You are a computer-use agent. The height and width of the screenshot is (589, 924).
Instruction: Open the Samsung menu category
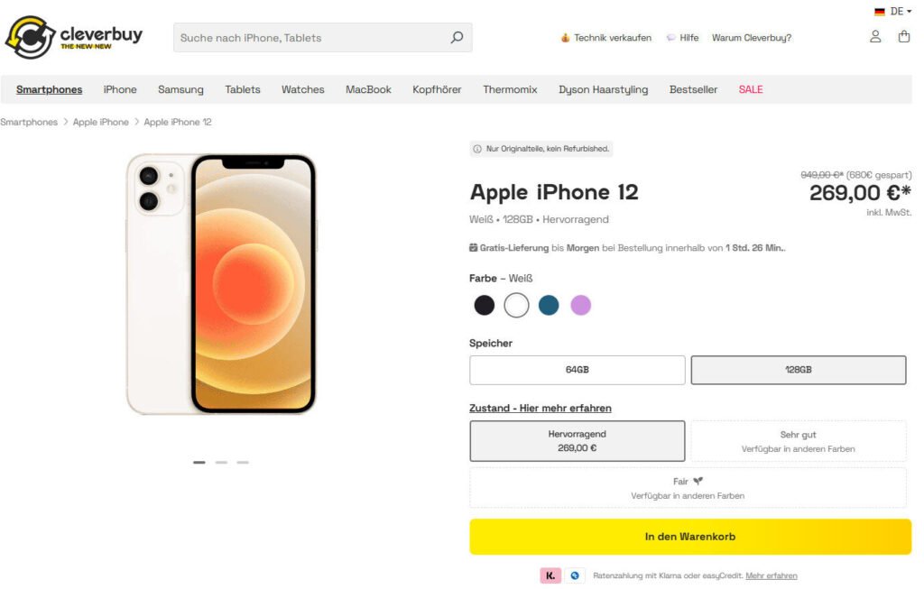[180, 89]
